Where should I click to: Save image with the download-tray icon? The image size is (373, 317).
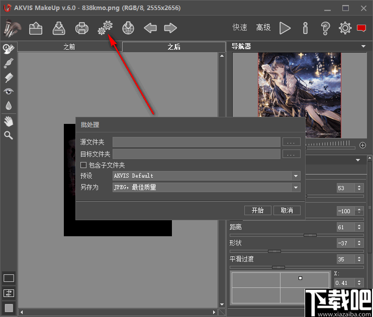[x=59, y=28]
